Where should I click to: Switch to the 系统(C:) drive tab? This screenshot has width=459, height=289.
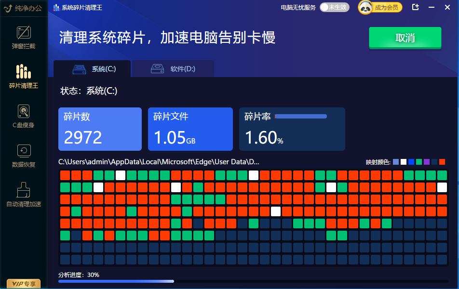tap(92, 69)
